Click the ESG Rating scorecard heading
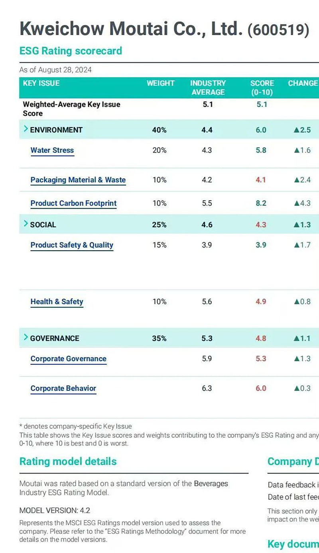The image size is (319, 553). pos(71,51)
